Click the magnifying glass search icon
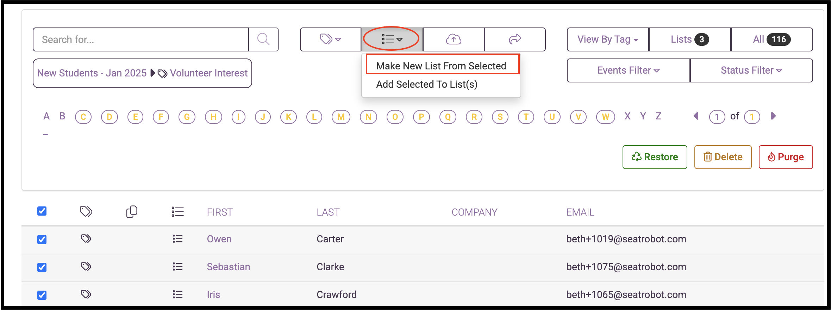Screen dimensions: 831x310 coord(263,39)
